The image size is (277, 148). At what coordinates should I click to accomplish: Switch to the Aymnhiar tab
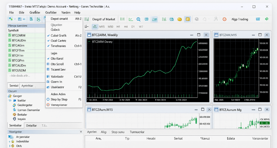click(x=27, y=86)
